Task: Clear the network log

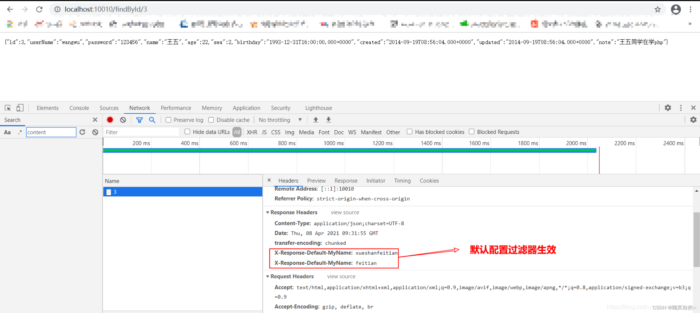Action: pyautogui.click(x=123, y=120)
